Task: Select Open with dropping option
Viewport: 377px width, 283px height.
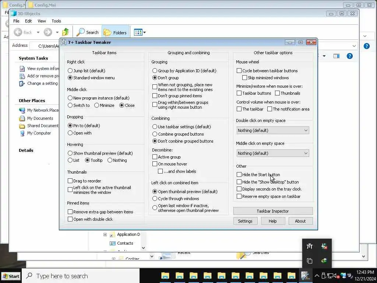Action: pos(70,133)
